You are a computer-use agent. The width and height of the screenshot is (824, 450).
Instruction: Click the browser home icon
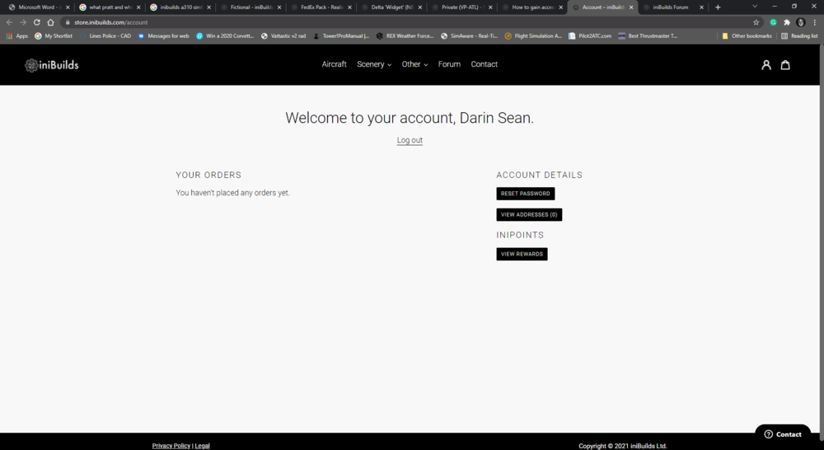point(50,22)
